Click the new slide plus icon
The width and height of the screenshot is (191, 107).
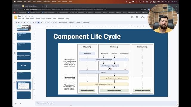[x=16, y=23]
